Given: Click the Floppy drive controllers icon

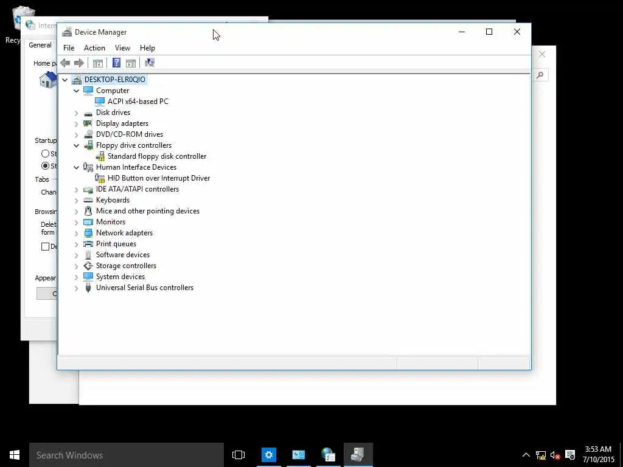Looking at the screenshot, I should (89, 145).
